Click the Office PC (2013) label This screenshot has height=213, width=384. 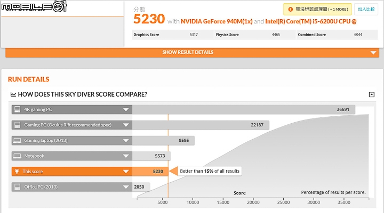[41, 187]
